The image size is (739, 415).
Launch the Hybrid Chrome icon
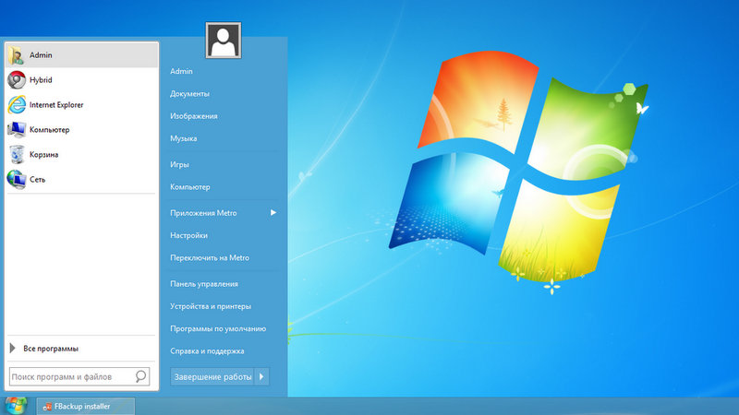pyautogui.click(x=17, y=80)
